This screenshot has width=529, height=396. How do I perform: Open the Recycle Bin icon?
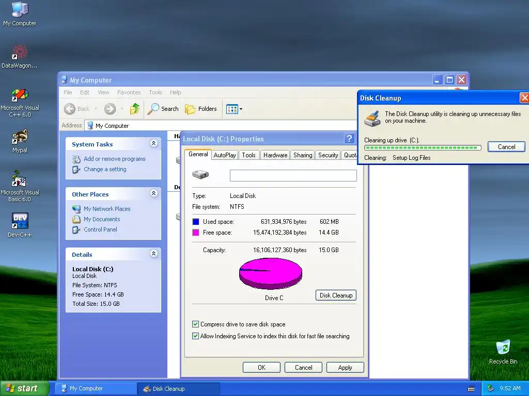point(503,352)
